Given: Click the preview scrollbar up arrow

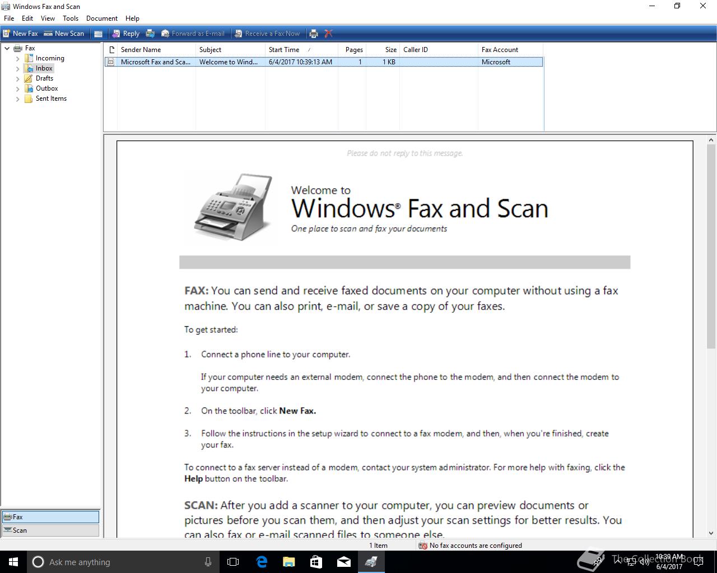Looking at the screenshot, I should (x=711, y=140).
